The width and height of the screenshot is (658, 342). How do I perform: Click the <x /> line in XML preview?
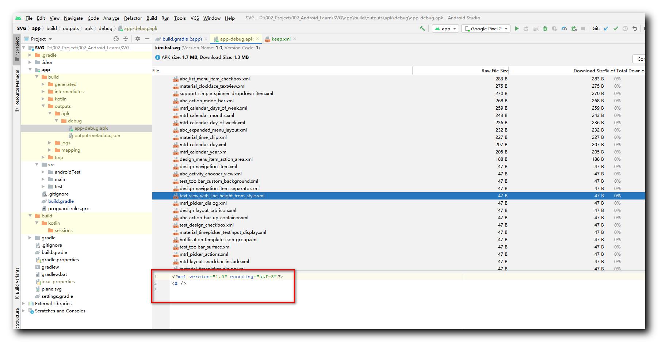(x=179, y=283)
